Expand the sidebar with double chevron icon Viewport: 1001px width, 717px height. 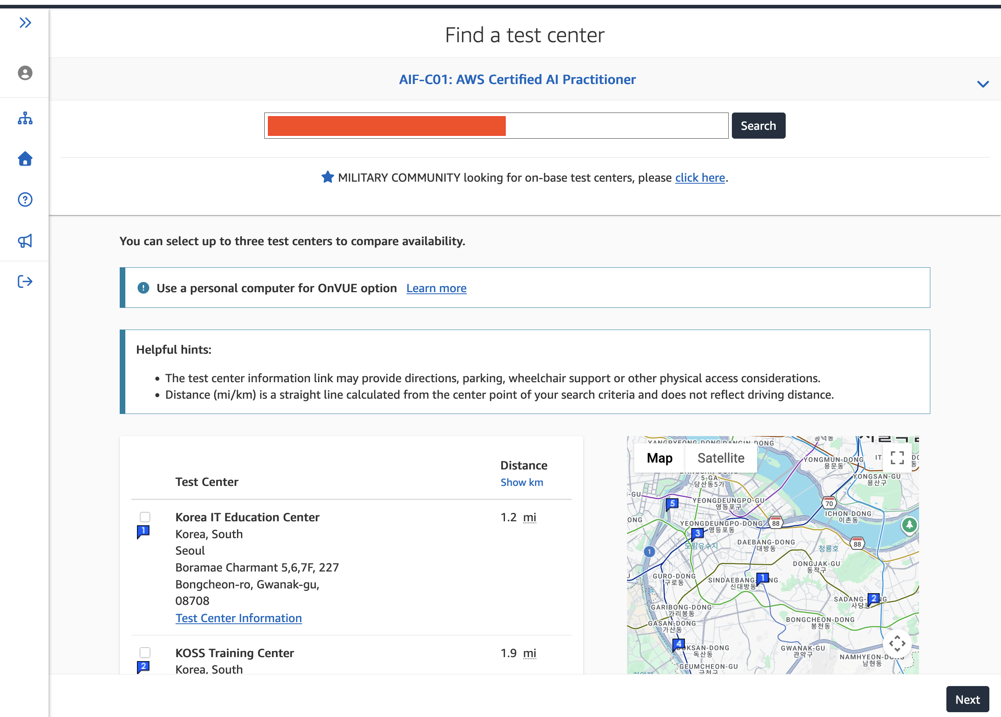pyautogui.click(x=25, y=23)
